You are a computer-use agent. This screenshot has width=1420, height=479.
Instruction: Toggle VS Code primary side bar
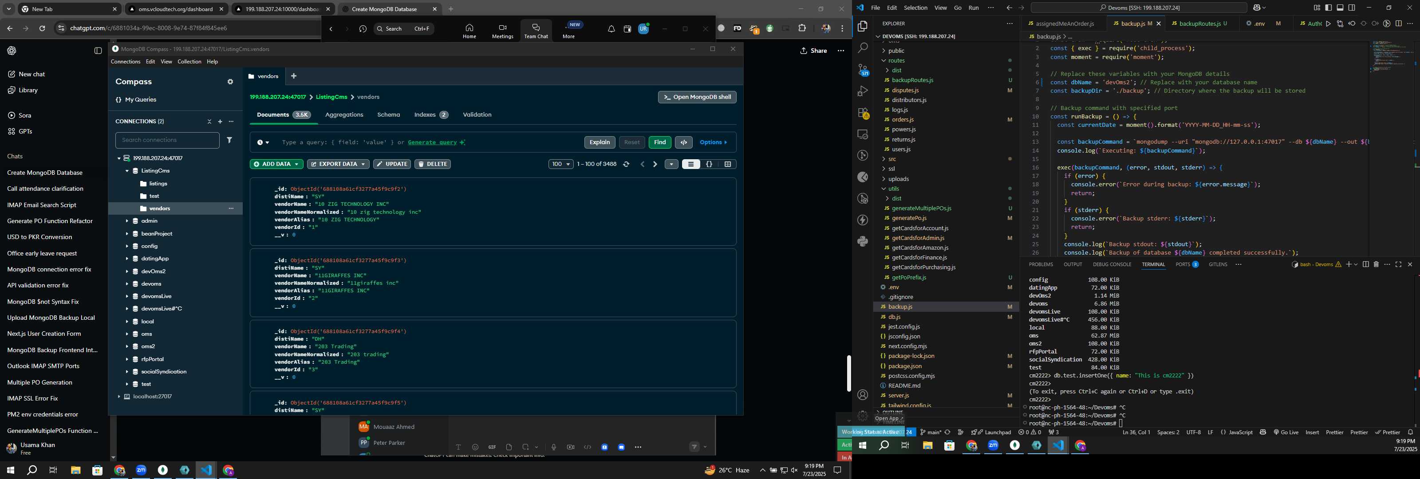pyautogui.click(x=1329, y=8)
